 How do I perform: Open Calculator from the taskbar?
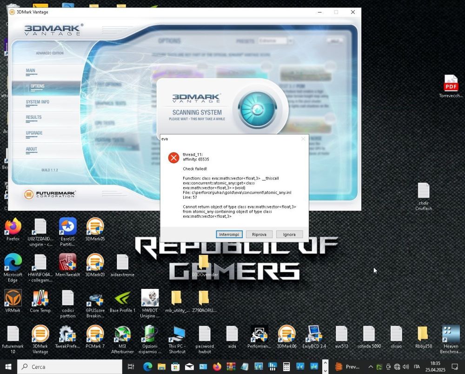tap(286, 367)
